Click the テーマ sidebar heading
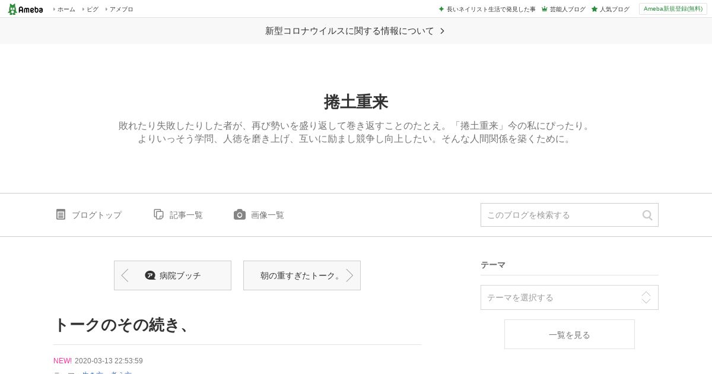The image size is (712, 374). [493, 265]
